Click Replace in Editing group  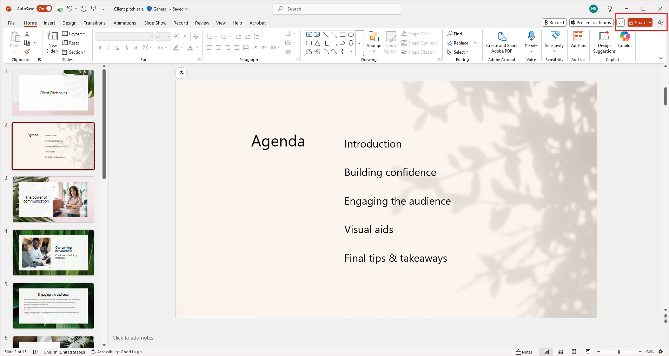pos(458,43)
